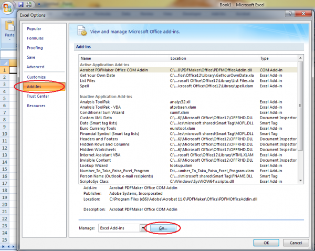Click the Office Button orb in Excel
The height and width of the screenshot is (251, 315).
(8, 8)
